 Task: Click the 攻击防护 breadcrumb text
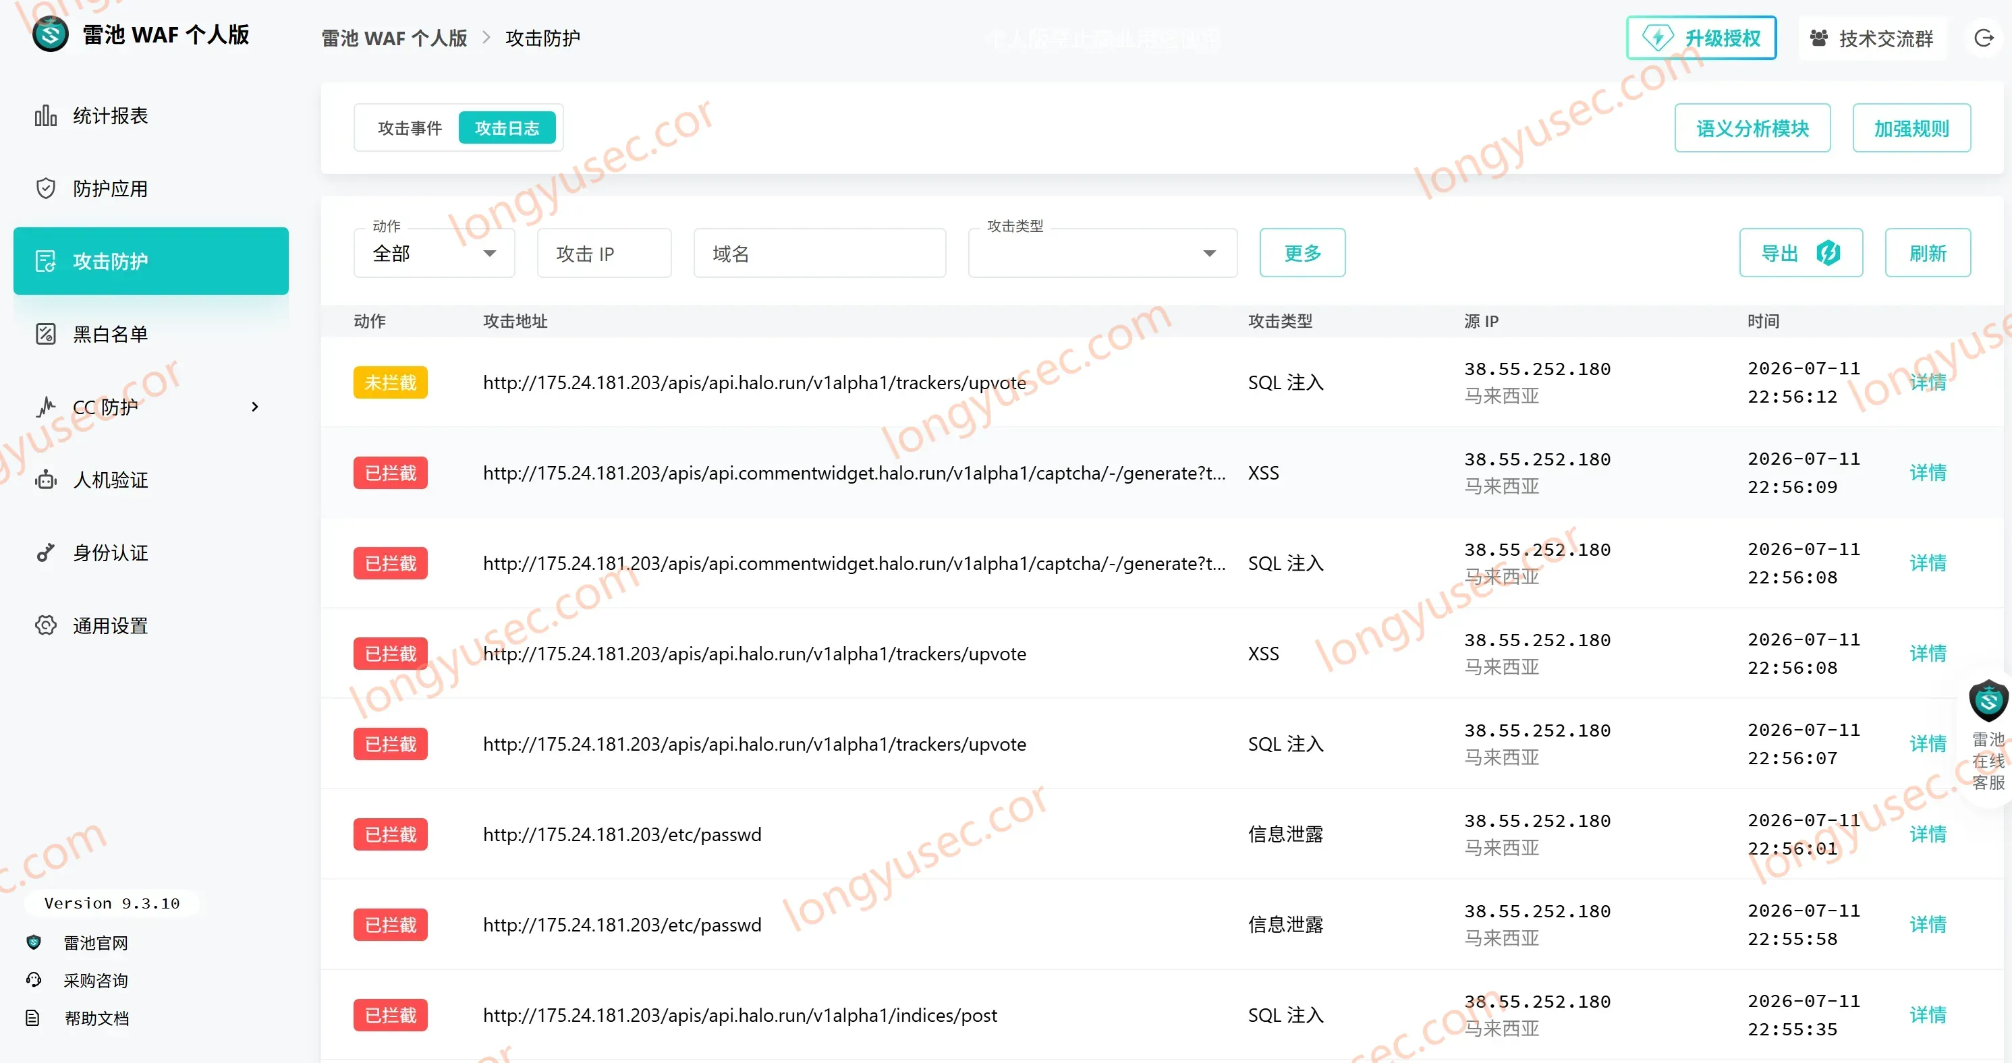point(542,38)
